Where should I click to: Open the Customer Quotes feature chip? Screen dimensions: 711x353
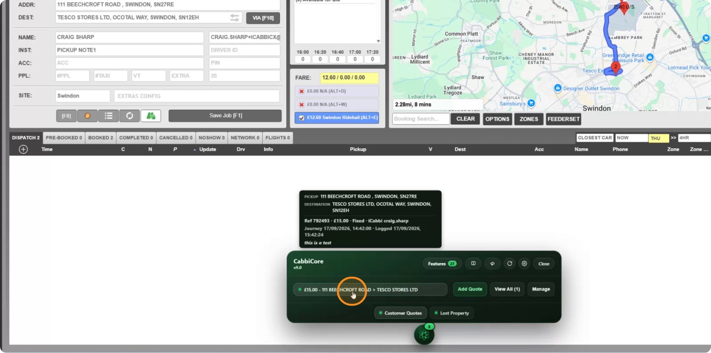tap(400, 313)
